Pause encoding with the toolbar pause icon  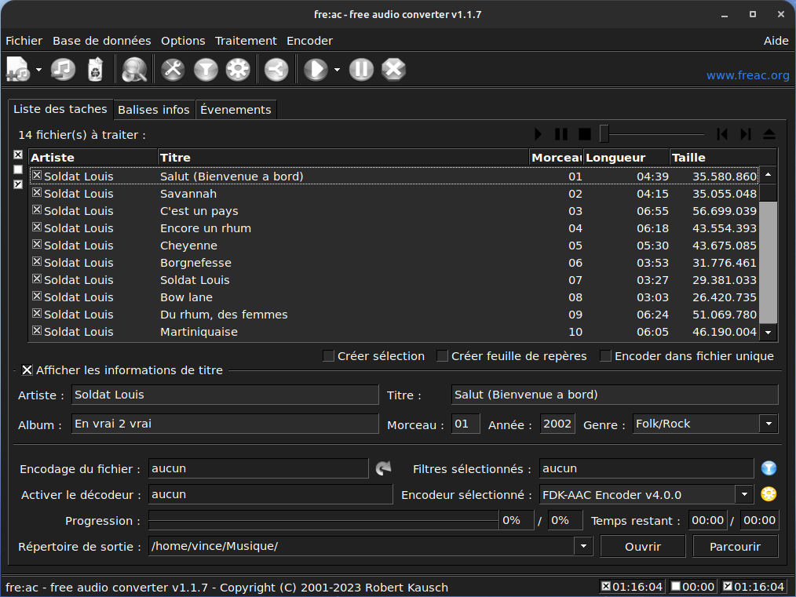coord(360,70)
